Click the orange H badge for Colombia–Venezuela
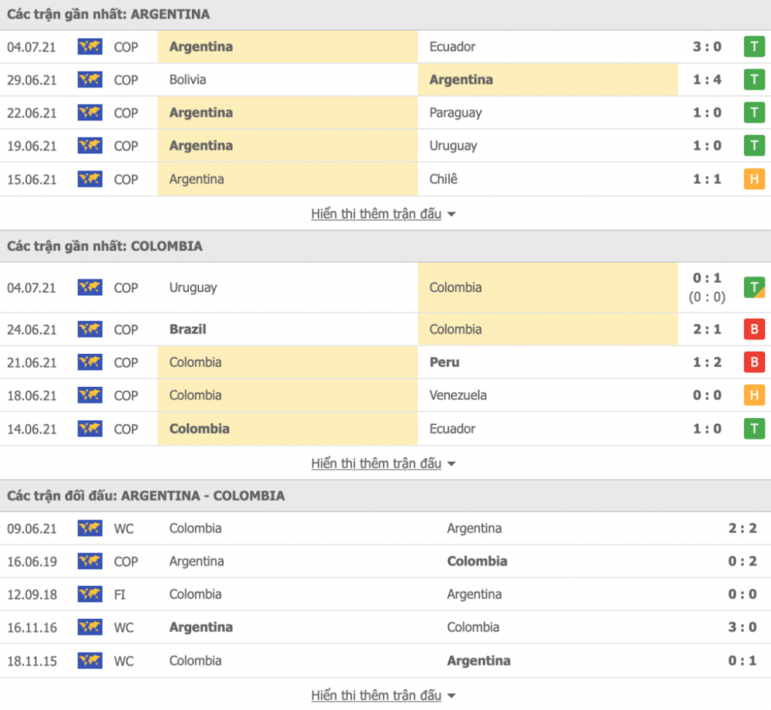The image size is (771, 710). coord(754,395)
